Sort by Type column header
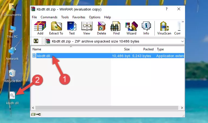The width and height of the screenshot is (208, 123). [x=170, y=49]
